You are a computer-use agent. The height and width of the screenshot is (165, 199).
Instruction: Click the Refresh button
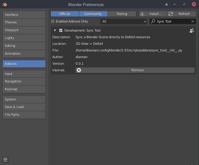coord(182,14)
